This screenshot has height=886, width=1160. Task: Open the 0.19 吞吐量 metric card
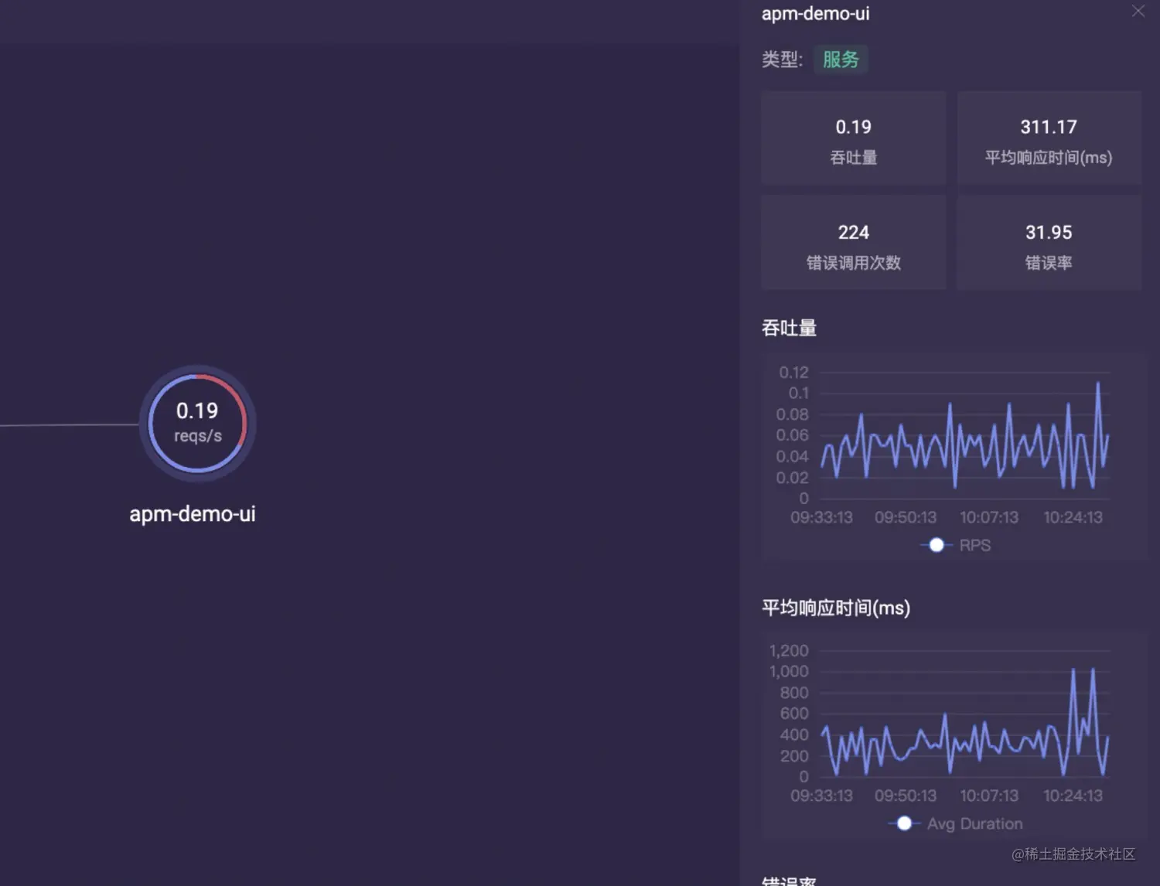click(853, 138)
